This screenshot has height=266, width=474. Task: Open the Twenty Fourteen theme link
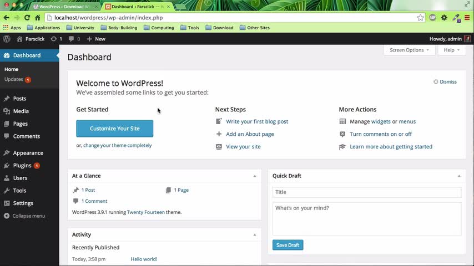146,212
